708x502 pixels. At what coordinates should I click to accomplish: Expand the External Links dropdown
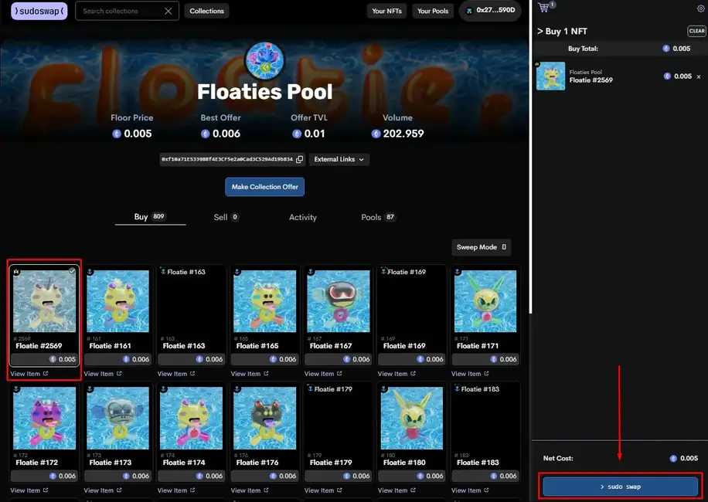coord(339,159)
